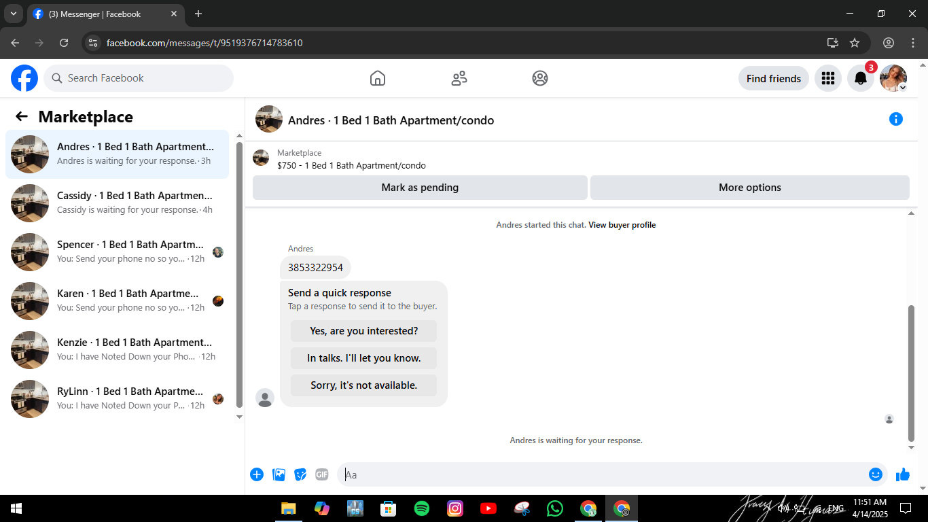Screen dimensions: 928x522
Task: Open the account profile picture menu
Action: [893, 78]
